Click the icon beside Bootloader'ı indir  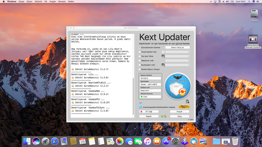point(163,65)
